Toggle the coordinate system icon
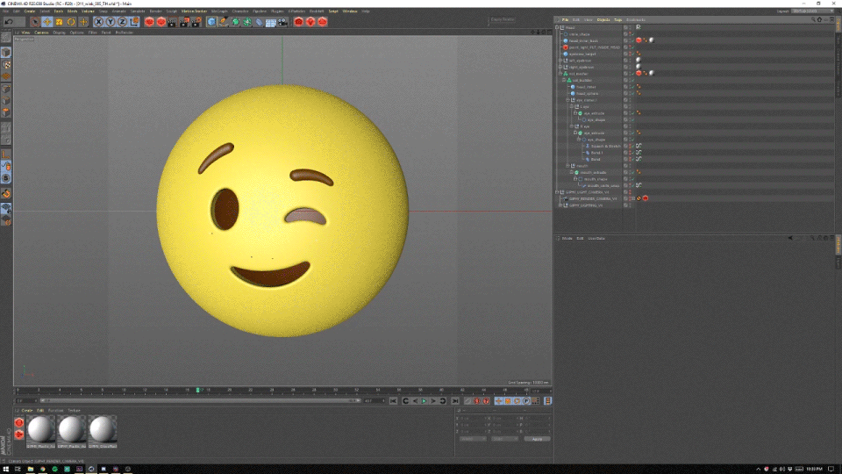842x474 pixels. coord(134,22)
